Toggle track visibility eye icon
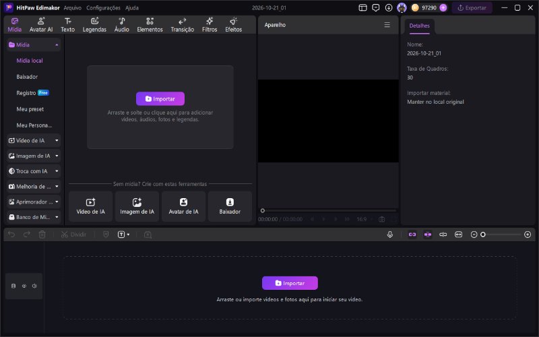Screen dimensions: 539x337 [24, 286]
